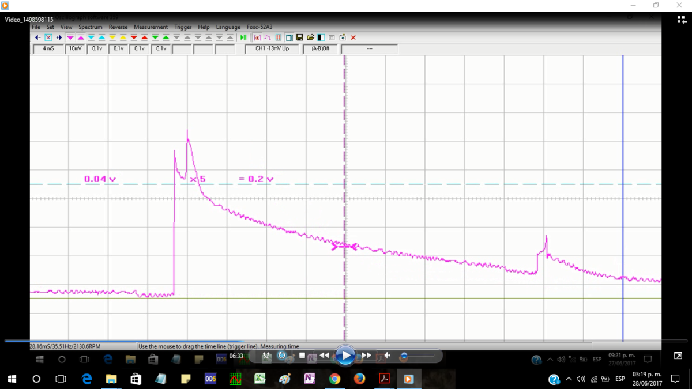Click the floppy disk save icon
Screen dimensions: 692x389
300,37
